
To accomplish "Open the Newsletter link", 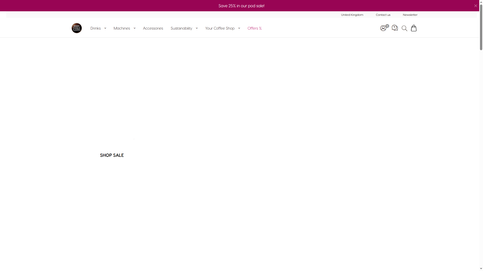I will (410, 15).
